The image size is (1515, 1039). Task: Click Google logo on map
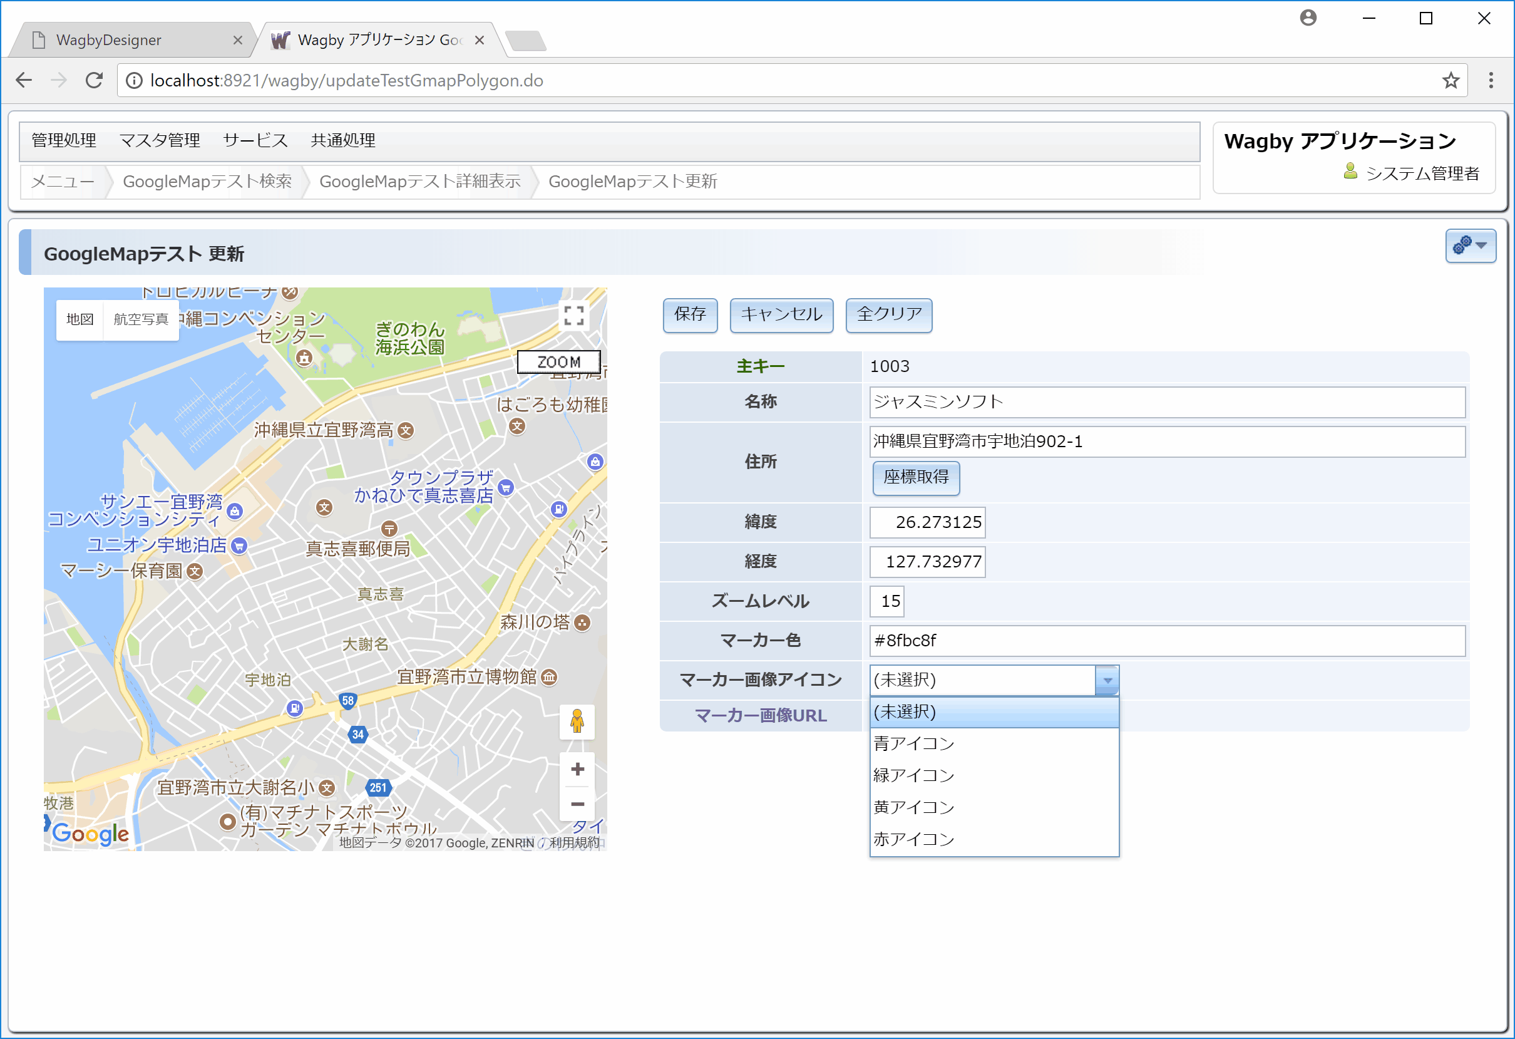click(x=91, y=833)
